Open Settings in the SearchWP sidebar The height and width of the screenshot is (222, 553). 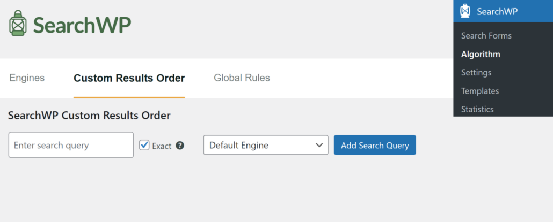[476, 73]
